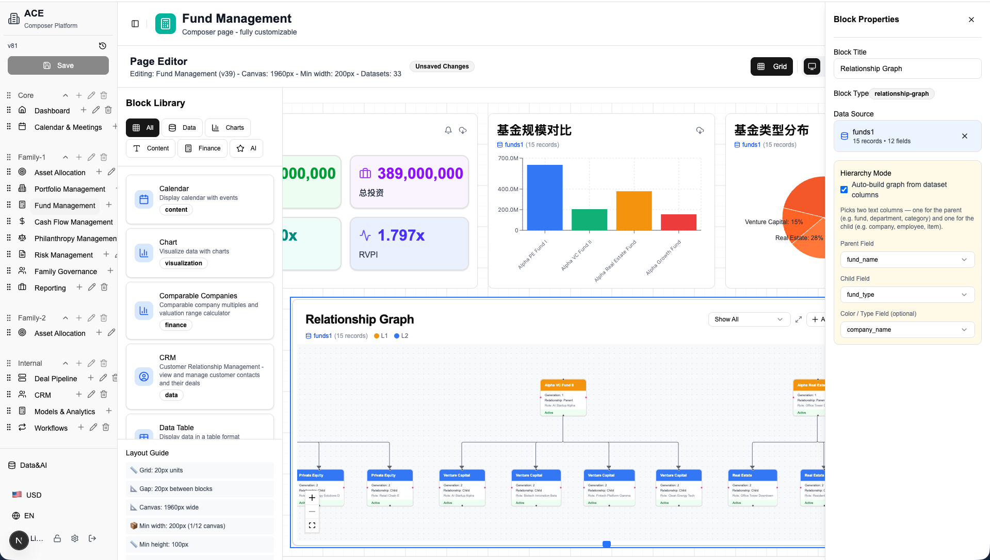Click the version history icon
The height and width of the screenshot is (560, 990).
coord(103,46)
